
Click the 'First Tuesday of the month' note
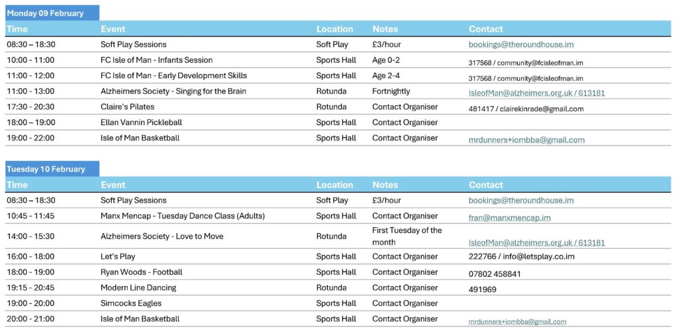[x=407, y=236]
